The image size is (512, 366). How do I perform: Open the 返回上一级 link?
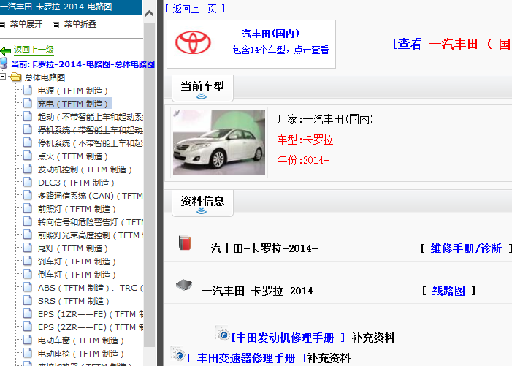34,50
